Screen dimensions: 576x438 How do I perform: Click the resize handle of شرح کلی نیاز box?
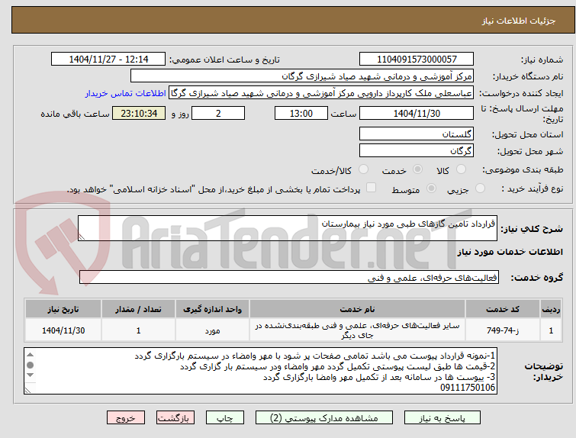pyautogui.click(x=82, y=237)
